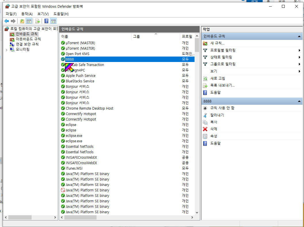Select 인바운드 규칙 in the tree
The image size is (304, 227).
point(27,34)
